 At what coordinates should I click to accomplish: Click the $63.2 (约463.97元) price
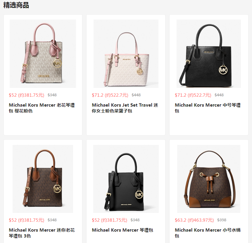(x=194, y=220)
